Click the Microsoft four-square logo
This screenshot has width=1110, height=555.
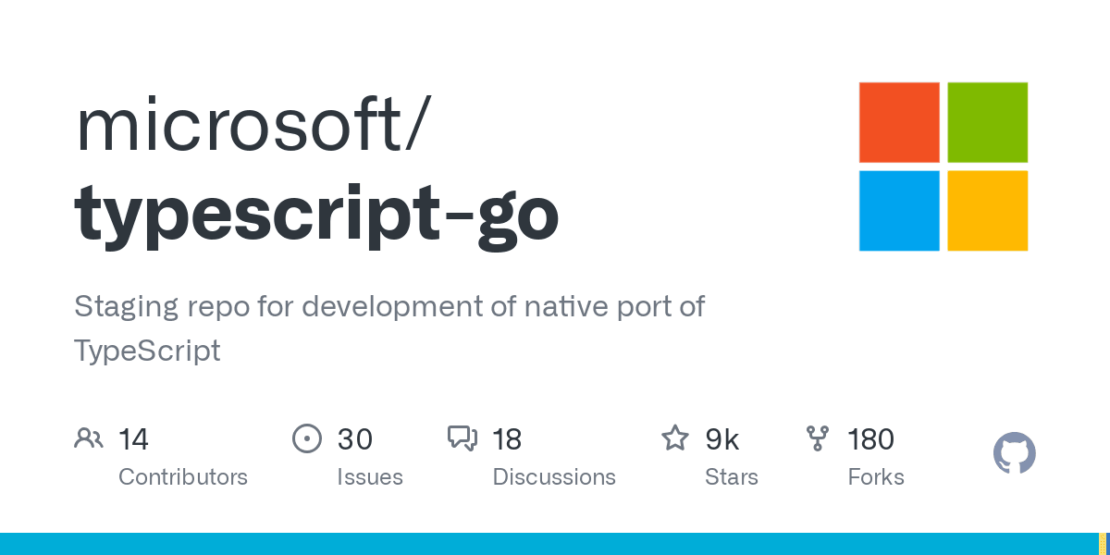point(943,166)
